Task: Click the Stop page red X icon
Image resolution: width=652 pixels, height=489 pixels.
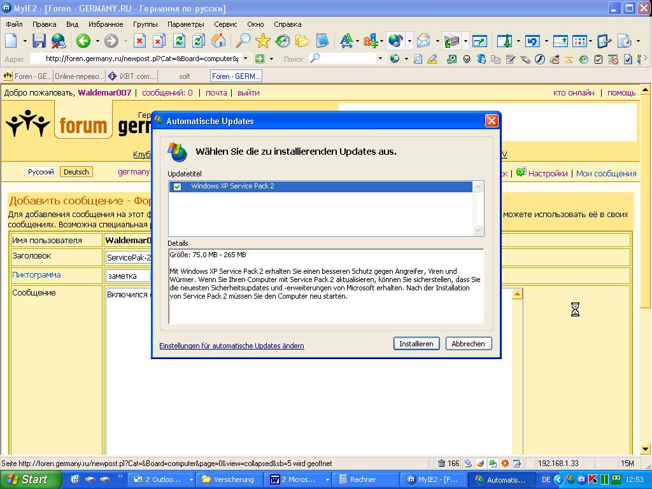Action: point(139,41)
